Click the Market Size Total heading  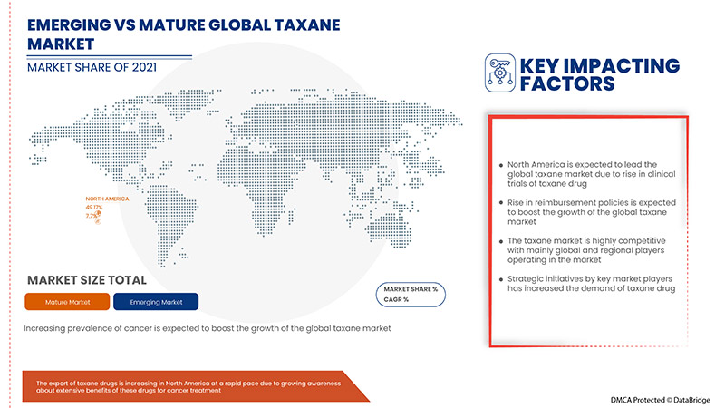point(86,278)
